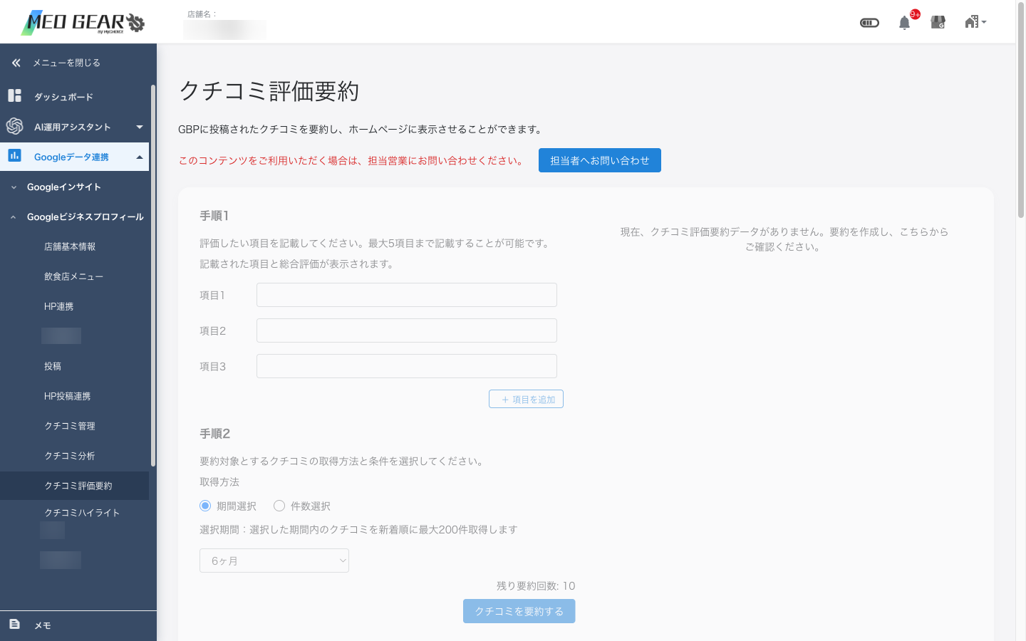Click the 店舗名 label in header
Screen dimensions: 1026x641
point(202,14)
